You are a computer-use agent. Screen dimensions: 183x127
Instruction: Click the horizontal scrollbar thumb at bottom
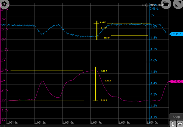pyautogui.click(x=4, y=126)
